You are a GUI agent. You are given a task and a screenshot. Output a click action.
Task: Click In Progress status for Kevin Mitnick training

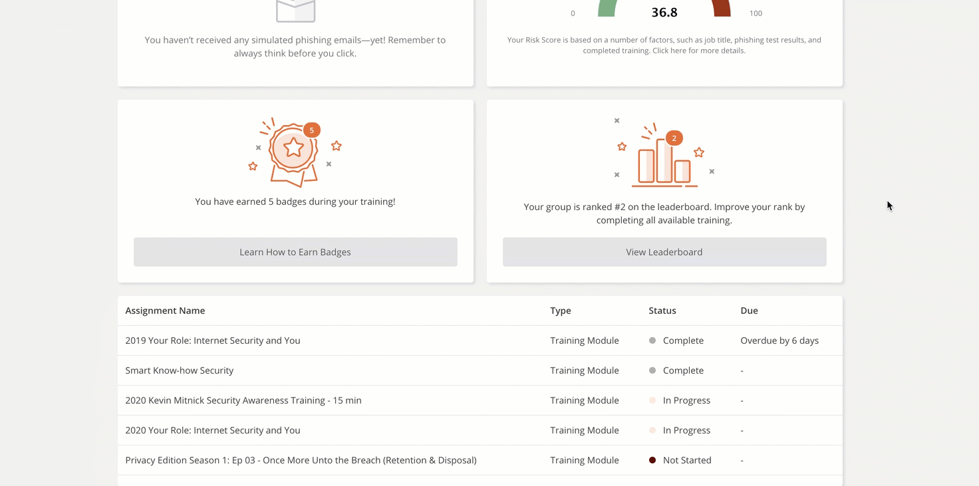tap(680, 400)
